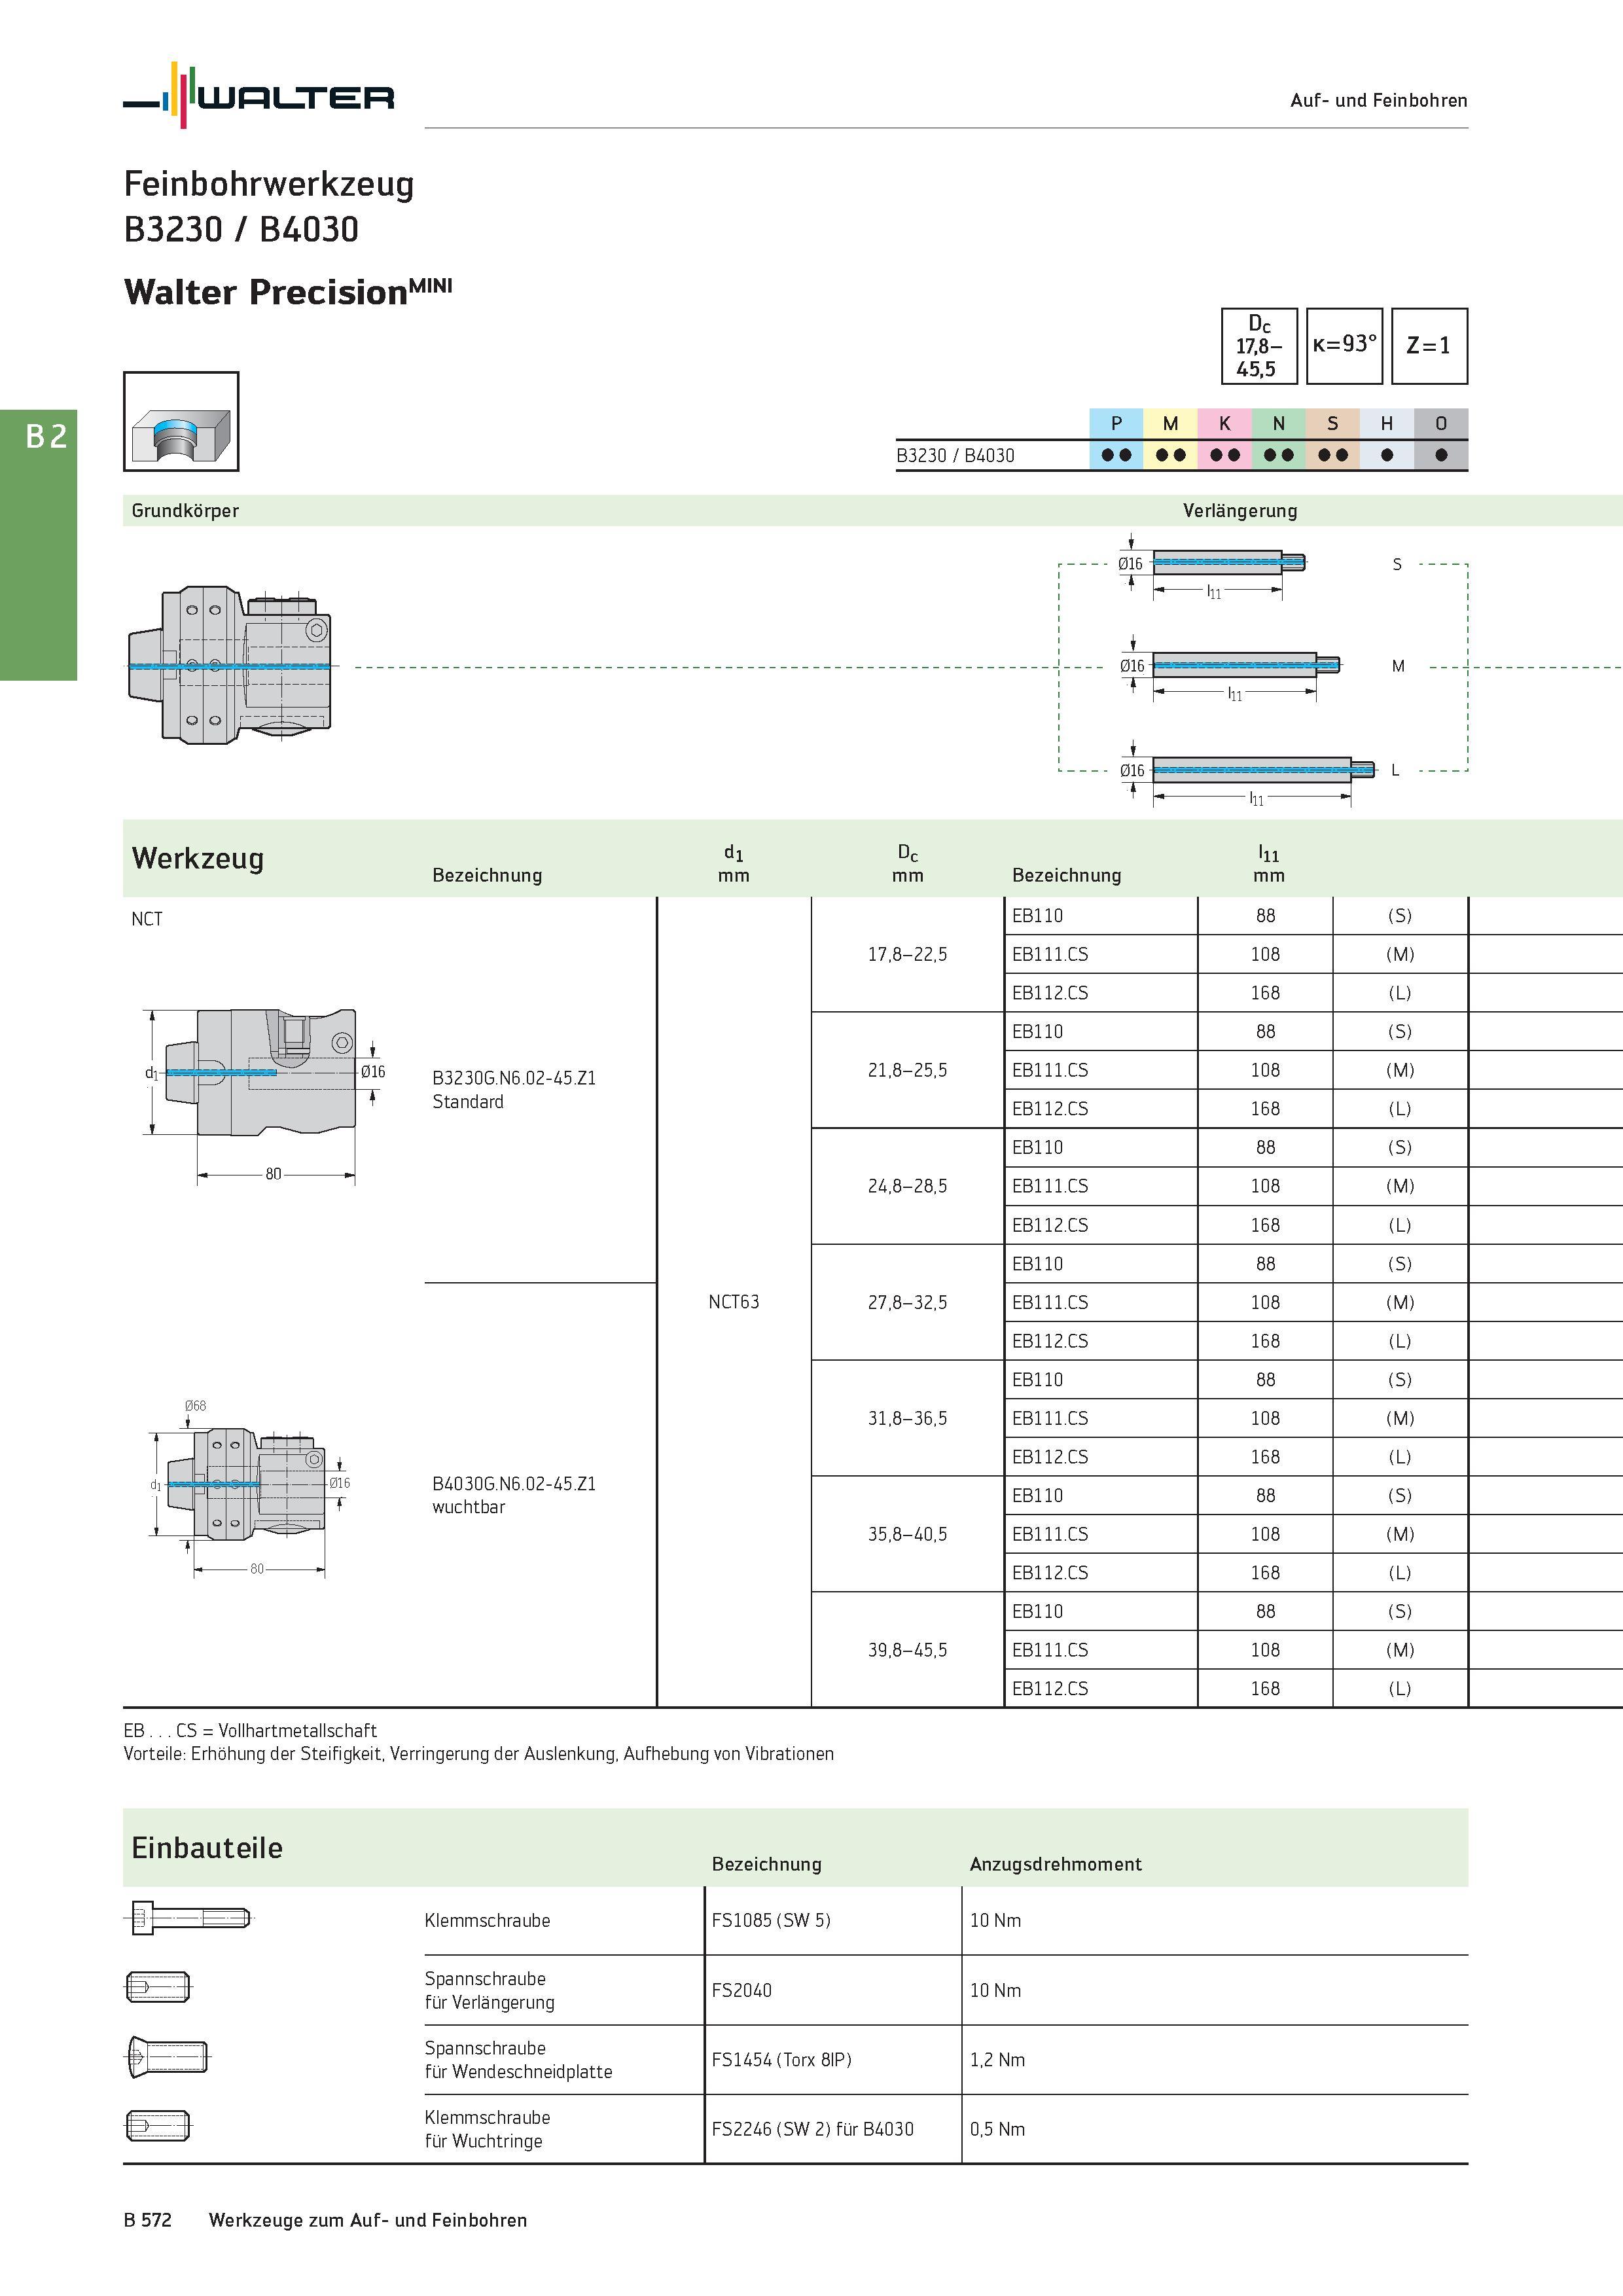Select EB110 in the 17,8–22,5 group

point(1038,916)
